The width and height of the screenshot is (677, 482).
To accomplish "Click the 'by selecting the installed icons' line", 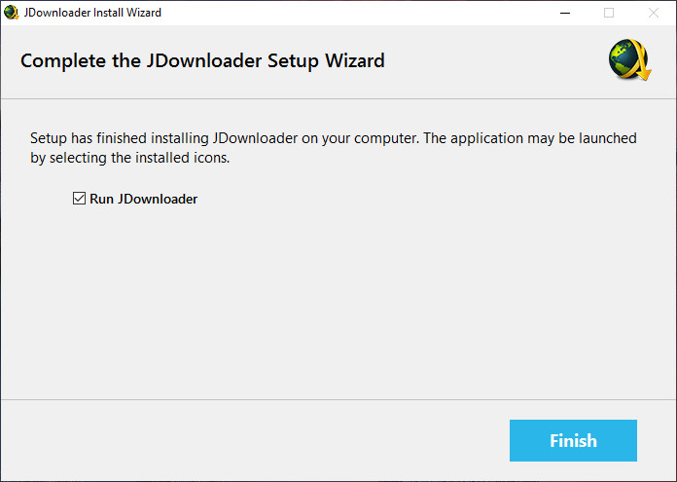I will click(129, 157).
